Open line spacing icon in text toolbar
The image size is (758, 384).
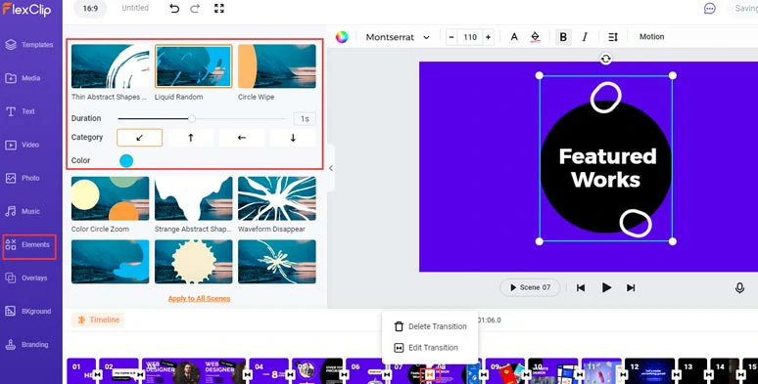[x=613, y=37]
